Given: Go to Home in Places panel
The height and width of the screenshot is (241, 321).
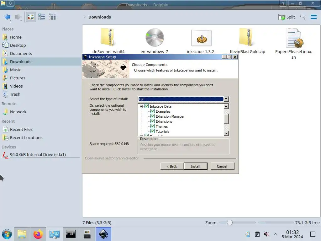Looking at the screenshot, I should (x=40, y=37).
